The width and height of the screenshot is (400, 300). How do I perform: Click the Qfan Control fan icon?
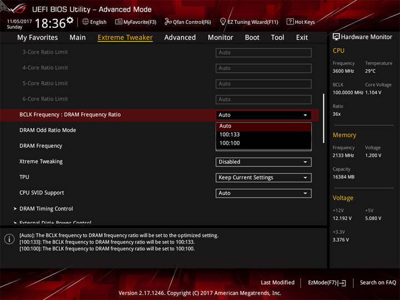[x=168, y=22]
